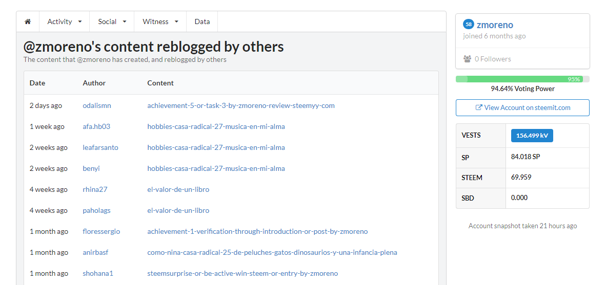Click the Author column header
606x285 pixels.
[94, 83]
